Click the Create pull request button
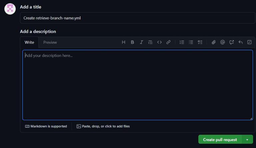The height and width of the screenshot is (148, 256). (220, 140)
